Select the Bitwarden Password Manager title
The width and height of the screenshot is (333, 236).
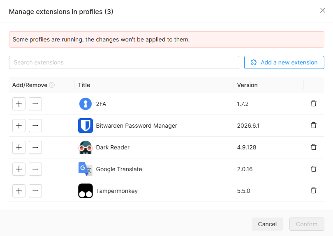[x=136, y=126]
